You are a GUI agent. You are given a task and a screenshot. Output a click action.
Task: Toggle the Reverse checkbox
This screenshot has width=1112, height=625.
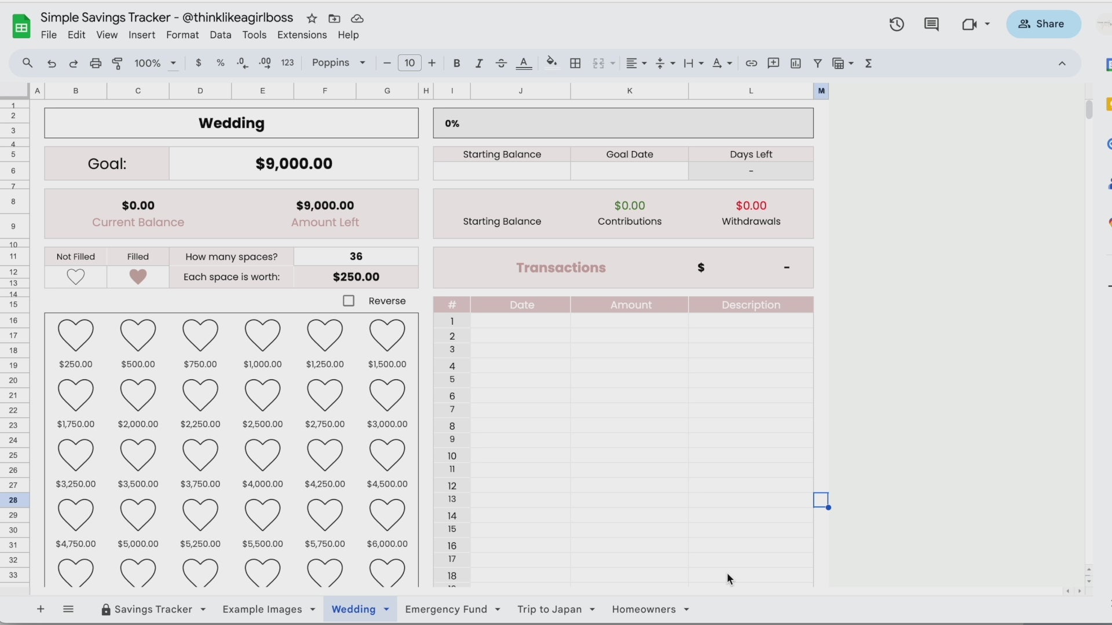pyautogui.click(x=349, y=300)
